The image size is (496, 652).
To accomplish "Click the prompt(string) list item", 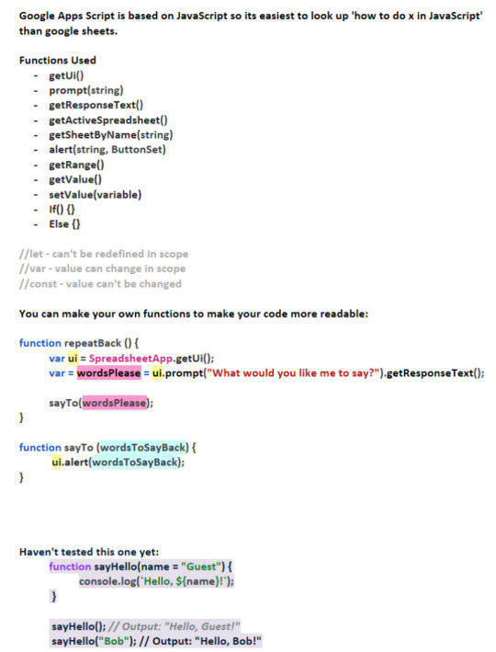I will point(86,91).
